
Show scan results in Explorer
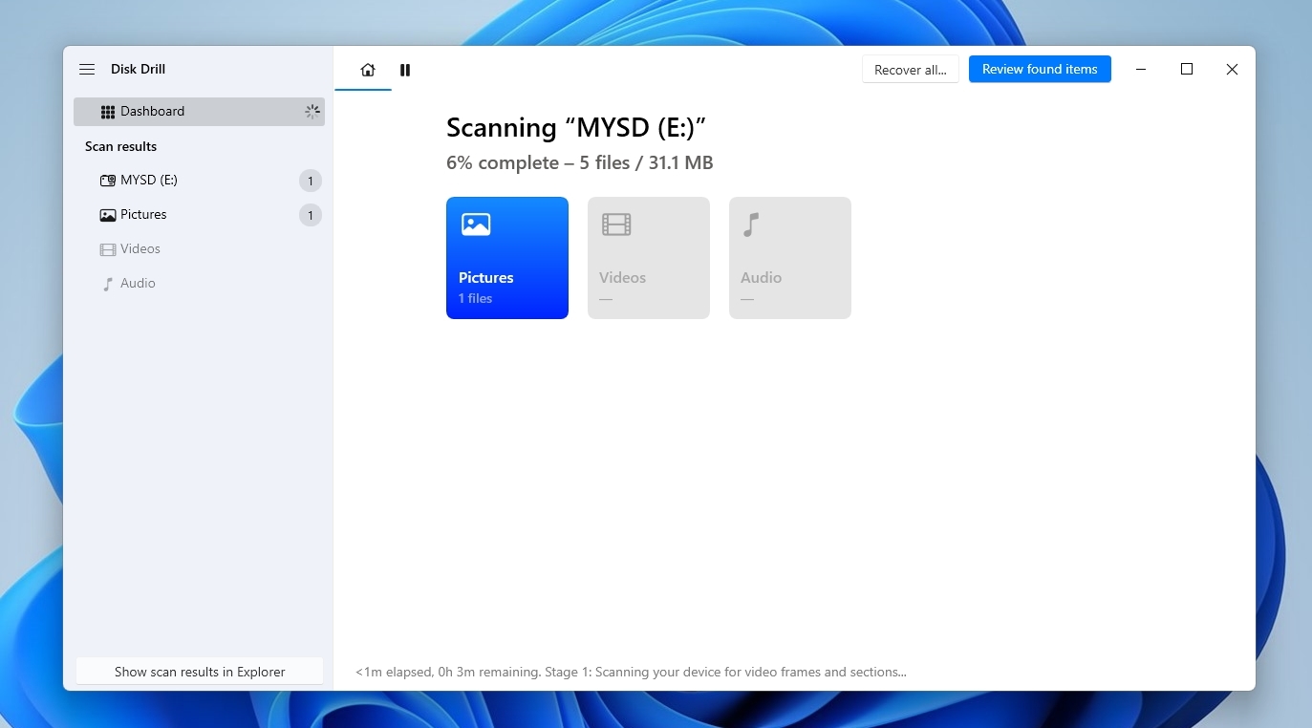tap(199, 671)
